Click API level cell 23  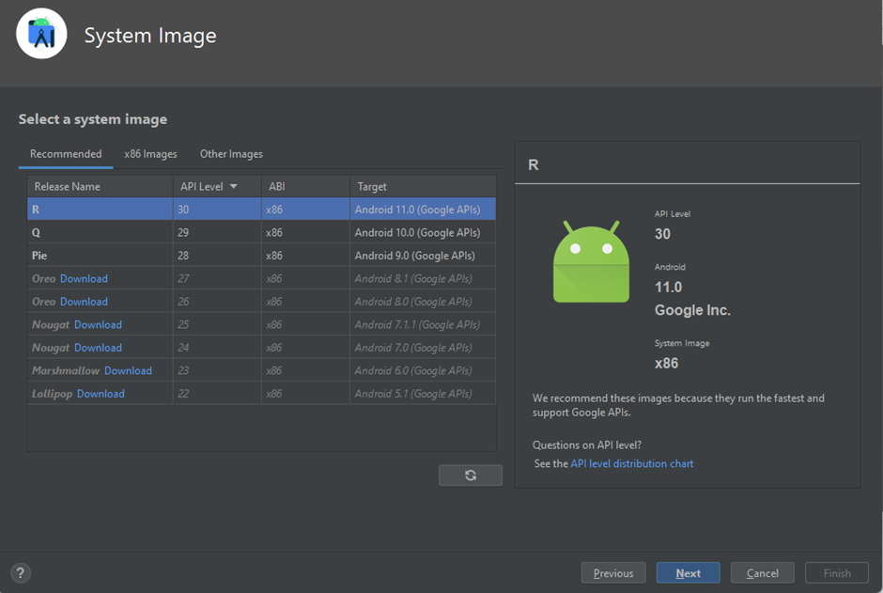click(x=217, y=371)
